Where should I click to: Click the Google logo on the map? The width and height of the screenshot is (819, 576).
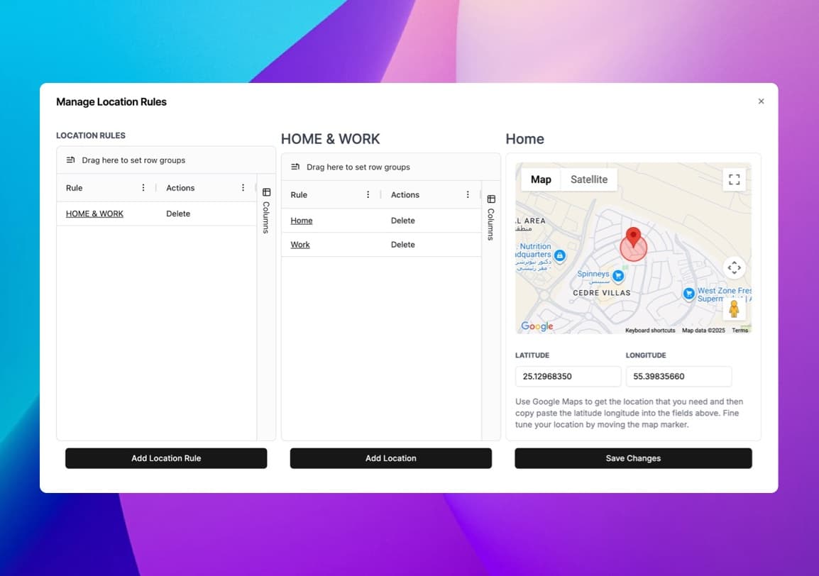[536, 326]
